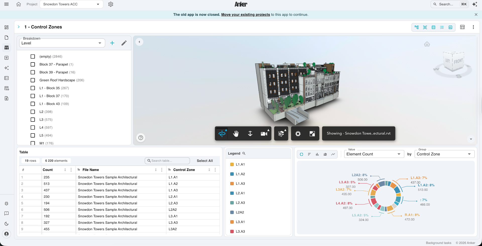Viewport: 482px width, 246px height.
Task: Toggle viewer fullscreen icon
Action: [312, 134]
